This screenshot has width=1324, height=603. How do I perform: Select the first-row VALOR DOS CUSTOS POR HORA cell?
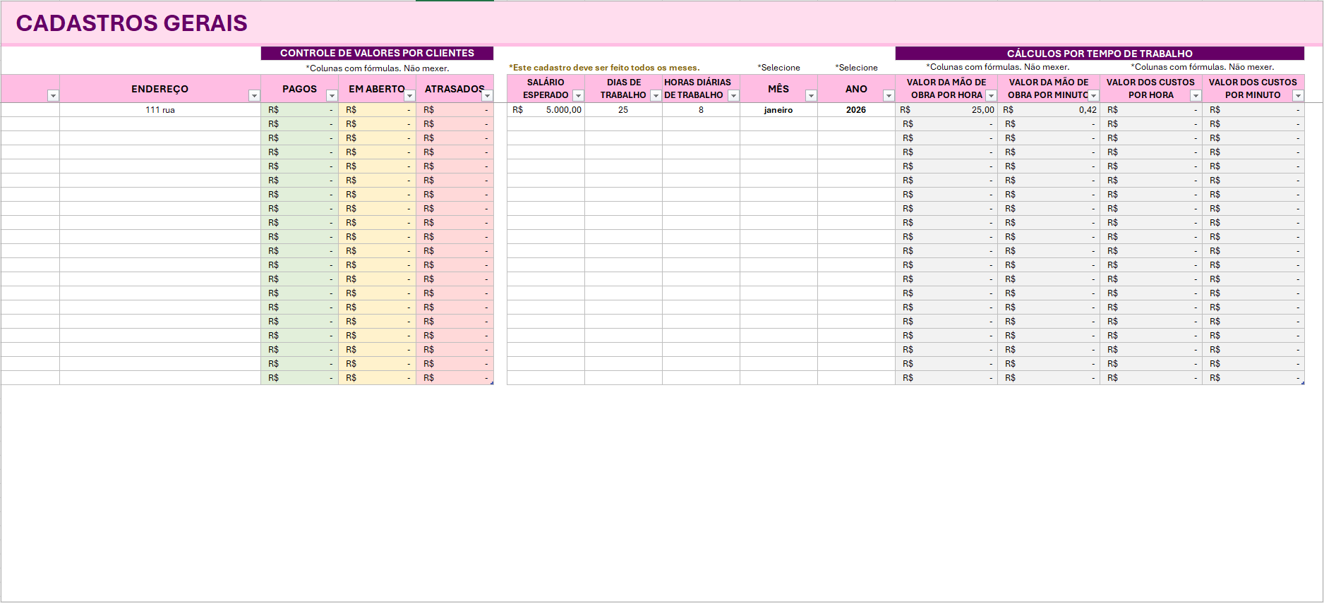1151,110
